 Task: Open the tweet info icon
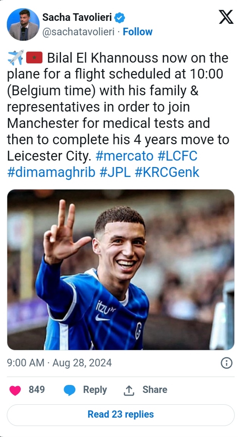tap(226, 363)
